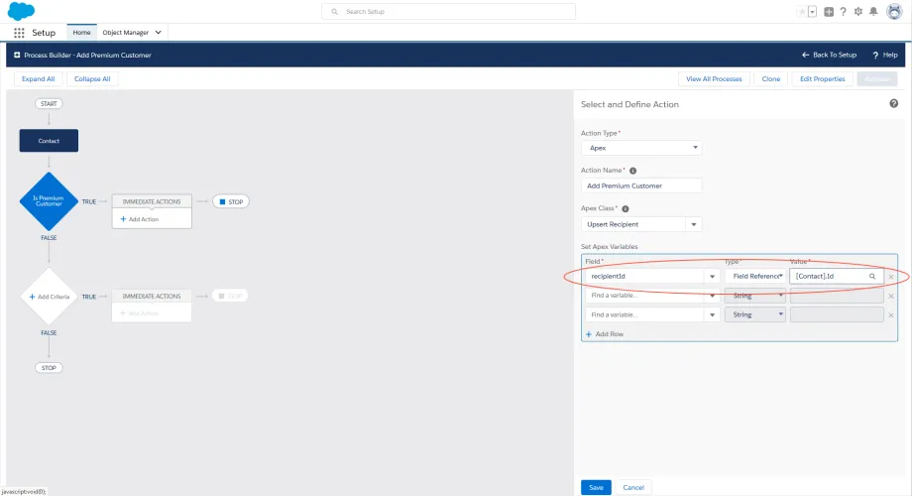The height and width of the screenshot is (496, 912).
Task: Open the Field Reference type dropdown
Action: pos(755,277)
